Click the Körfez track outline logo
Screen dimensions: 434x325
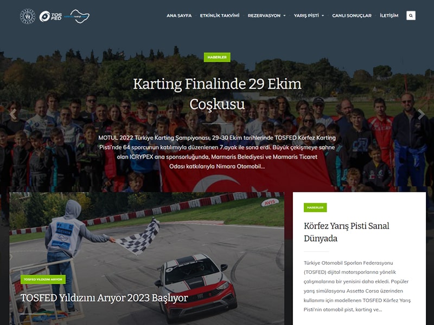click(76, 16)
